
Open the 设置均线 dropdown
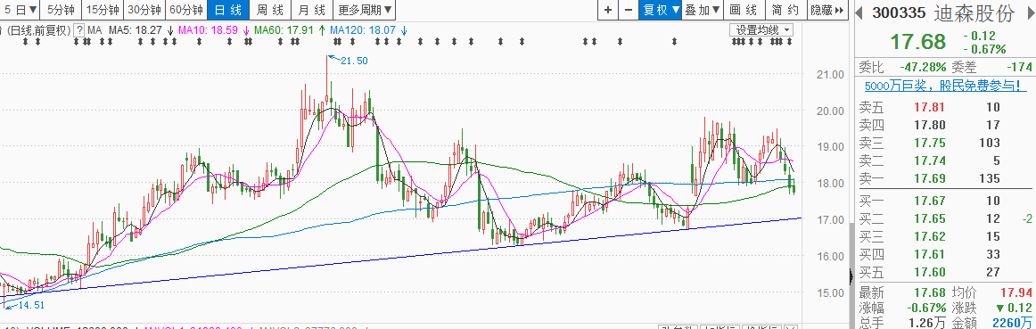[x=761, y=30]
